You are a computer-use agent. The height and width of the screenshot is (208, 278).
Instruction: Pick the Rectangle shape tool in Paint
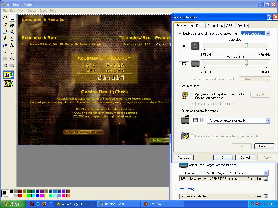5,58
